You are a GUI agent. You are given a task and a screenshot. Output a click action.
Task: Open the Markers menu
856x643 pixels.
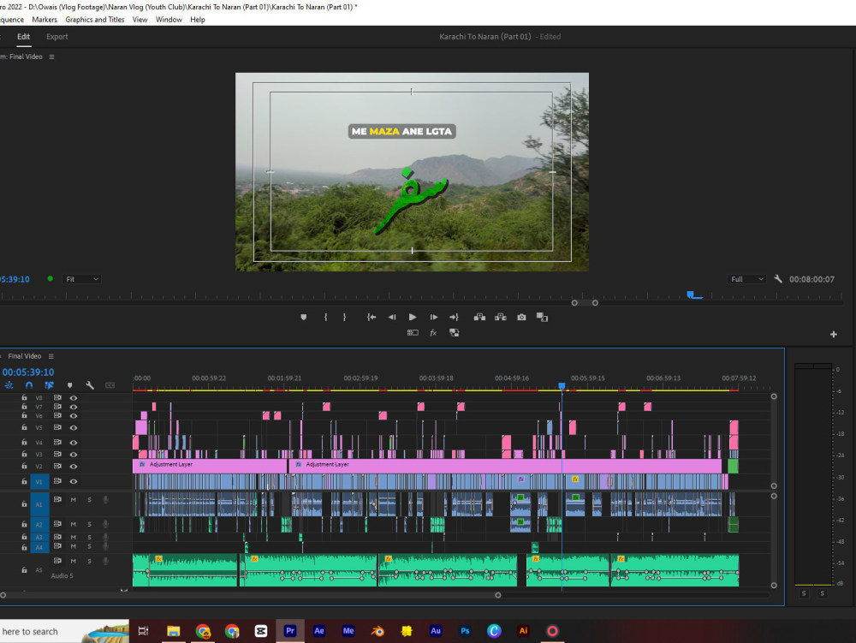pos(45,20)
